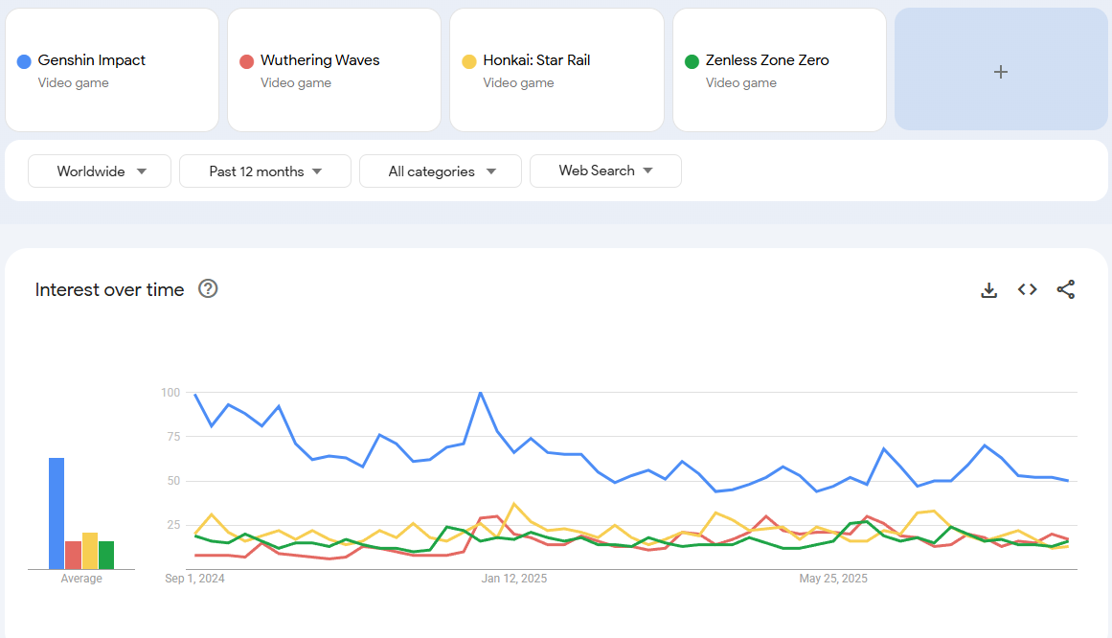Share the Interest over time chart

pyautogui.click(x=1066, y=289)
